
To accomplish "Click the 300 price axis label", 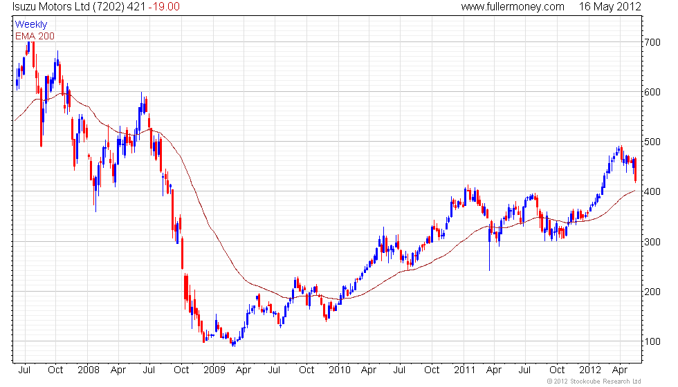I will [x=652, y=242].
